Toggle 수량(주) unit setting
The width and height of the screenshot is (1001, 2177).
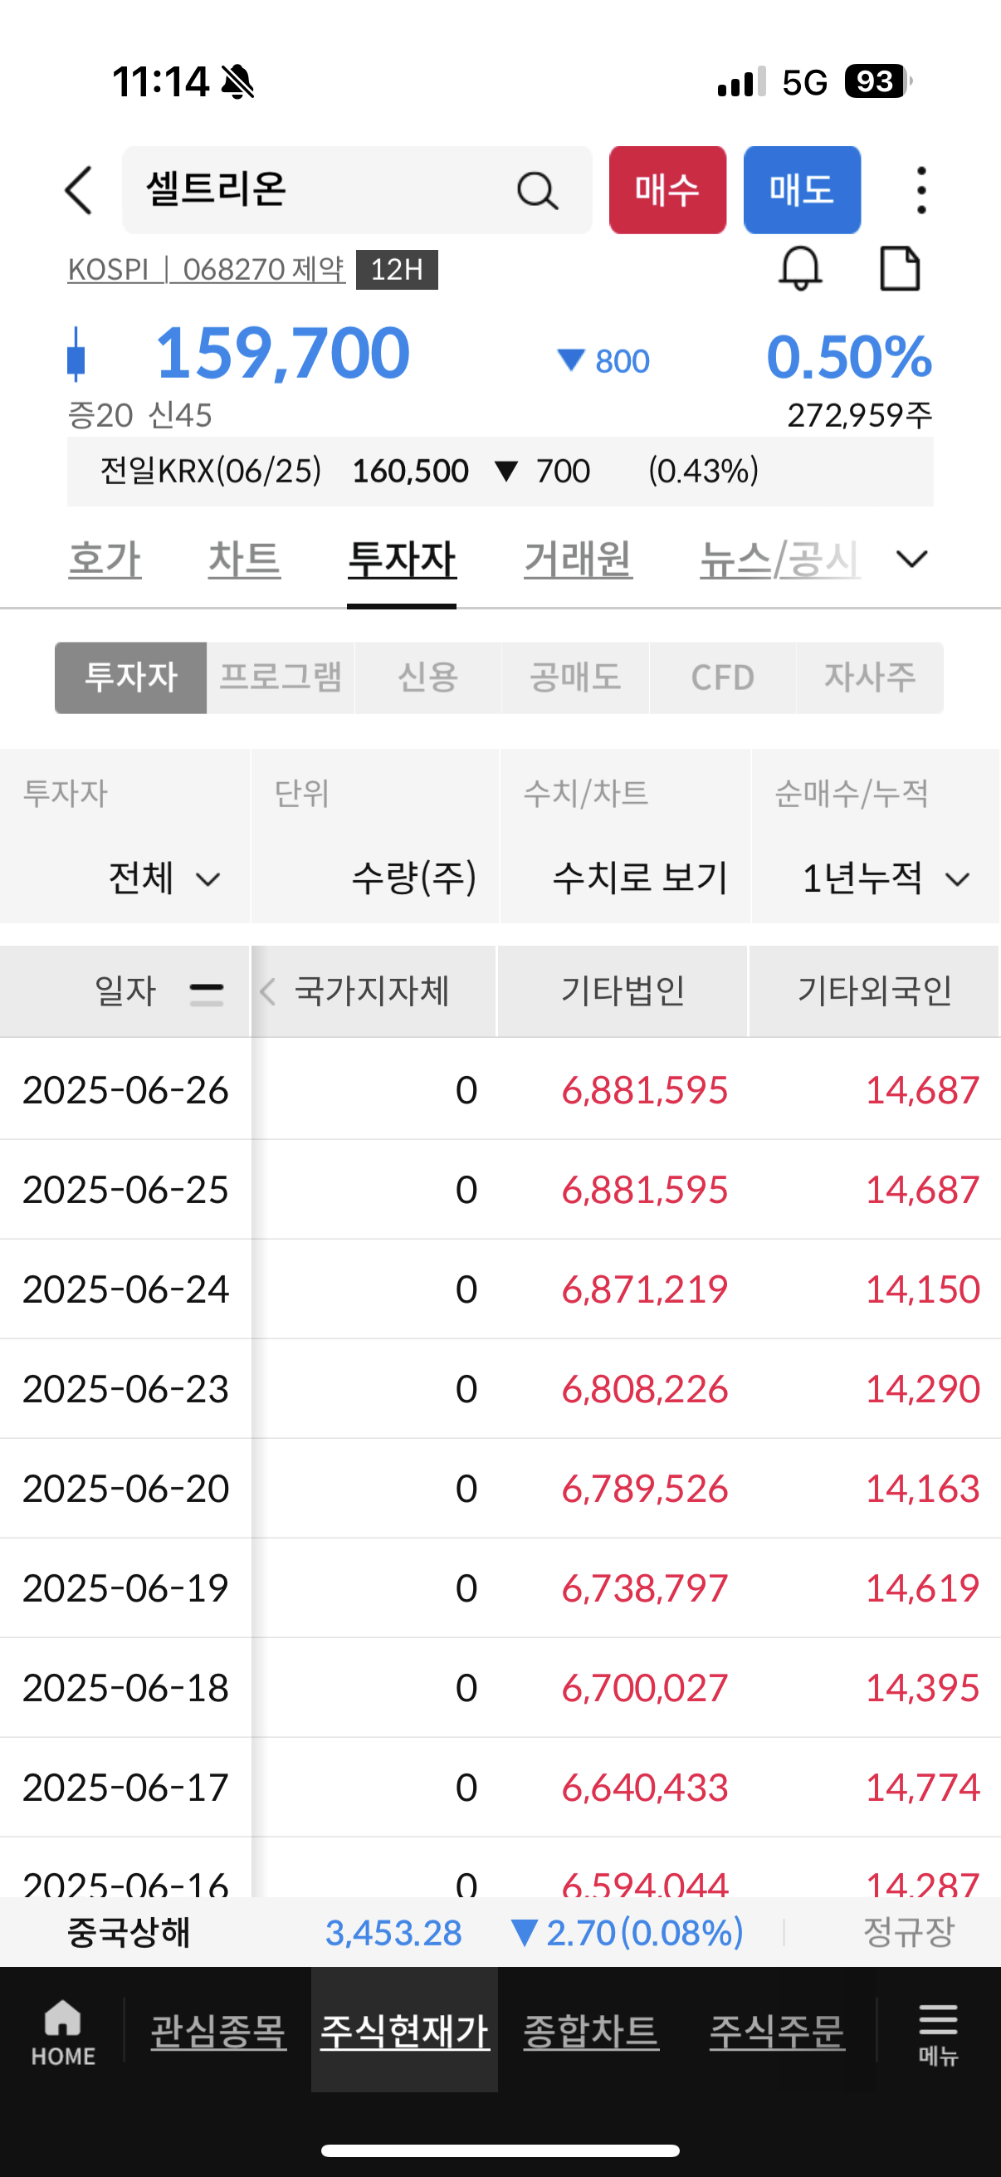[x=415, y=878]
